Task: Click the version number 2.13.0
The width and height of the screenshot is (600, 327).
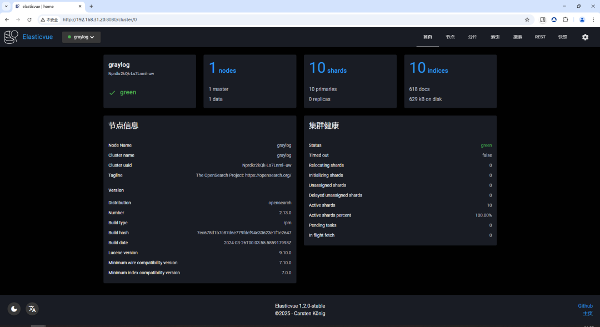Action: click(x=285, y=213)
